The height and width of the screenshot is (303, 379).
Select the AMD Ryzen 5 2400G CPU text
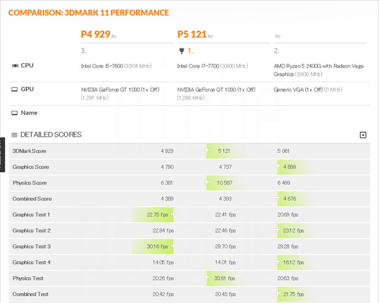318,70
